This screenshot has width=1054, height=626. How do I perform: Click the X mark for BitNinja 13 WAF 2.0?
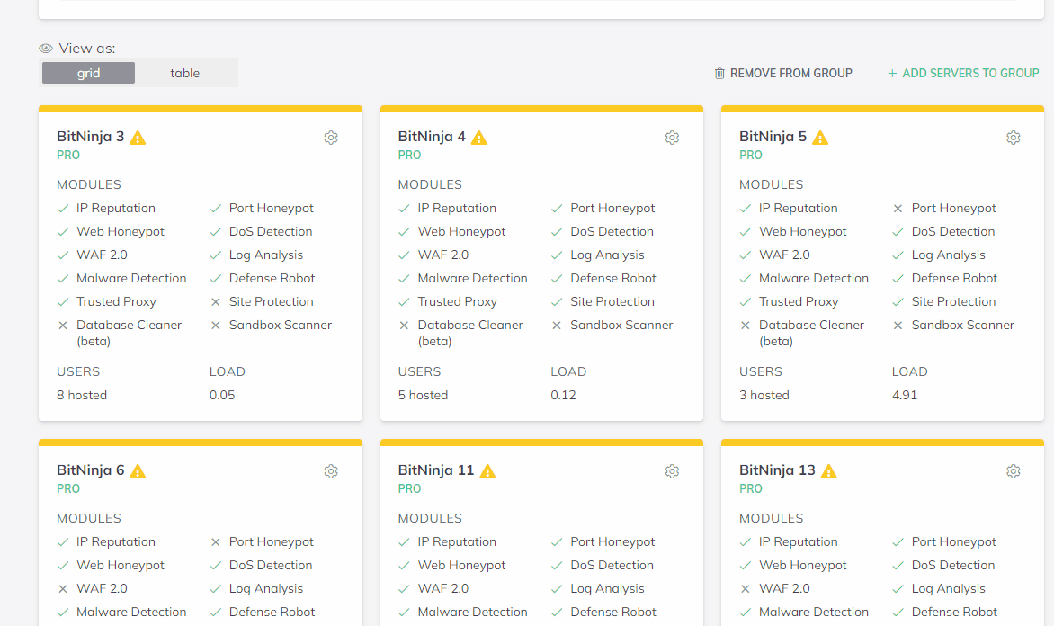(746, 589)
